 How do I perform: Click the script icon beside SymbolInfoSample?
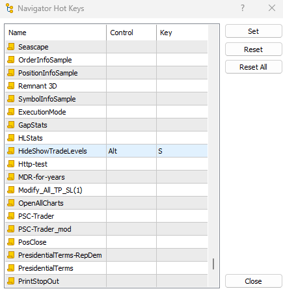(11, 99)
